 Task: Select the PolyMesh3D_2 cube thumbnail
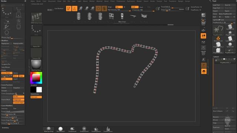coord(218,45)
